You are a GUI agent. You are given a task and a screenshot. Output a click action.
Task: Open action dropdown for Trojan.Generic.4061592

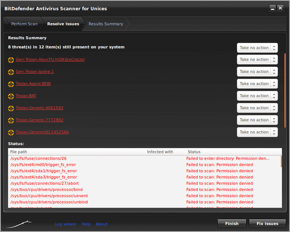tap(257, 108)
